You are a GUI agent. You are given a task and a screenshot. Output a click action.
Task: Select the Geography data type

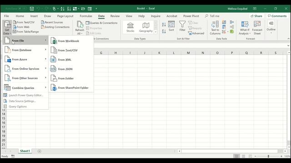point(145,27)
